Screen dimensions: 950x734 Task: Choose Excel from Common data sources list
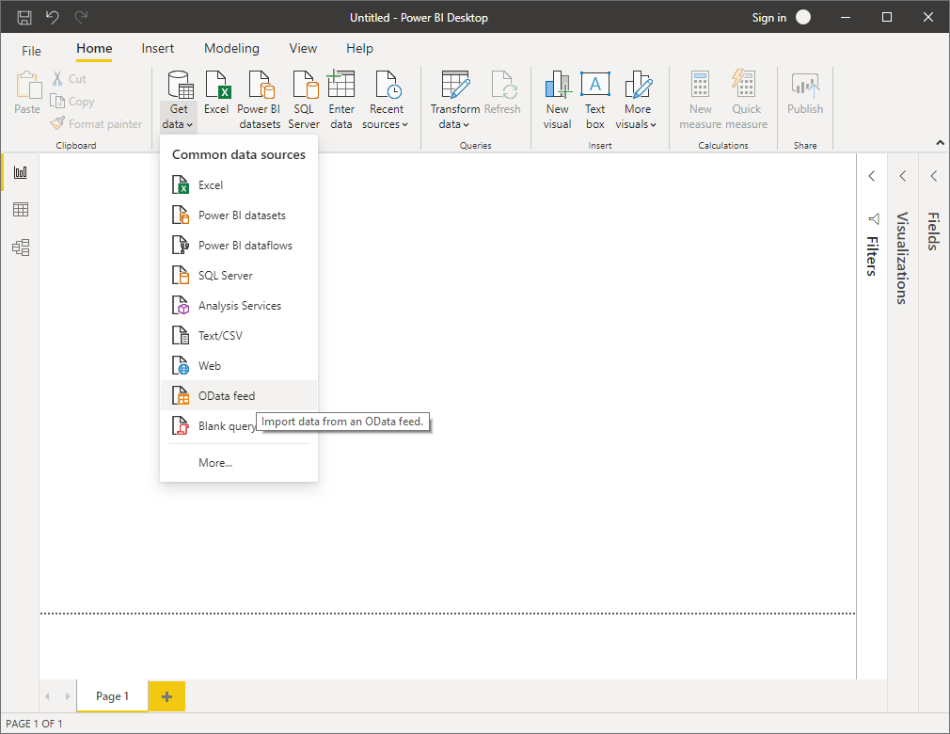point(239,184)
